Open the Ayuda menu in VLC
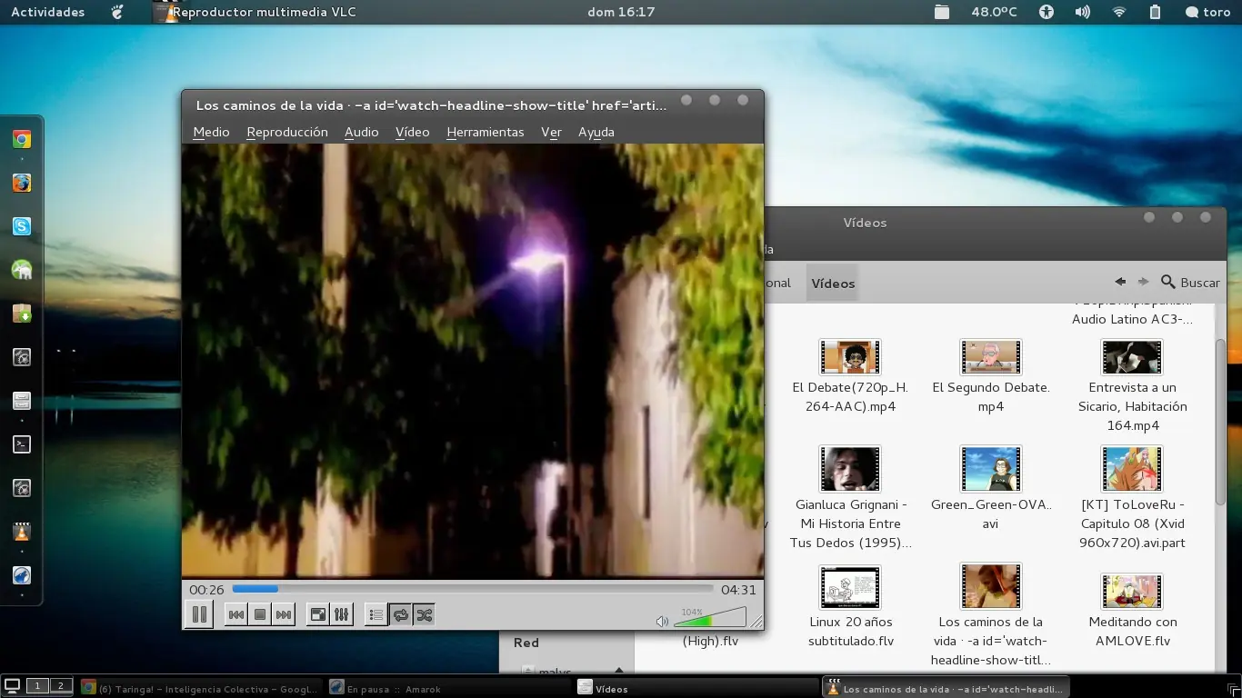The height and width of the screenshot is (698, 1242). 596,132
